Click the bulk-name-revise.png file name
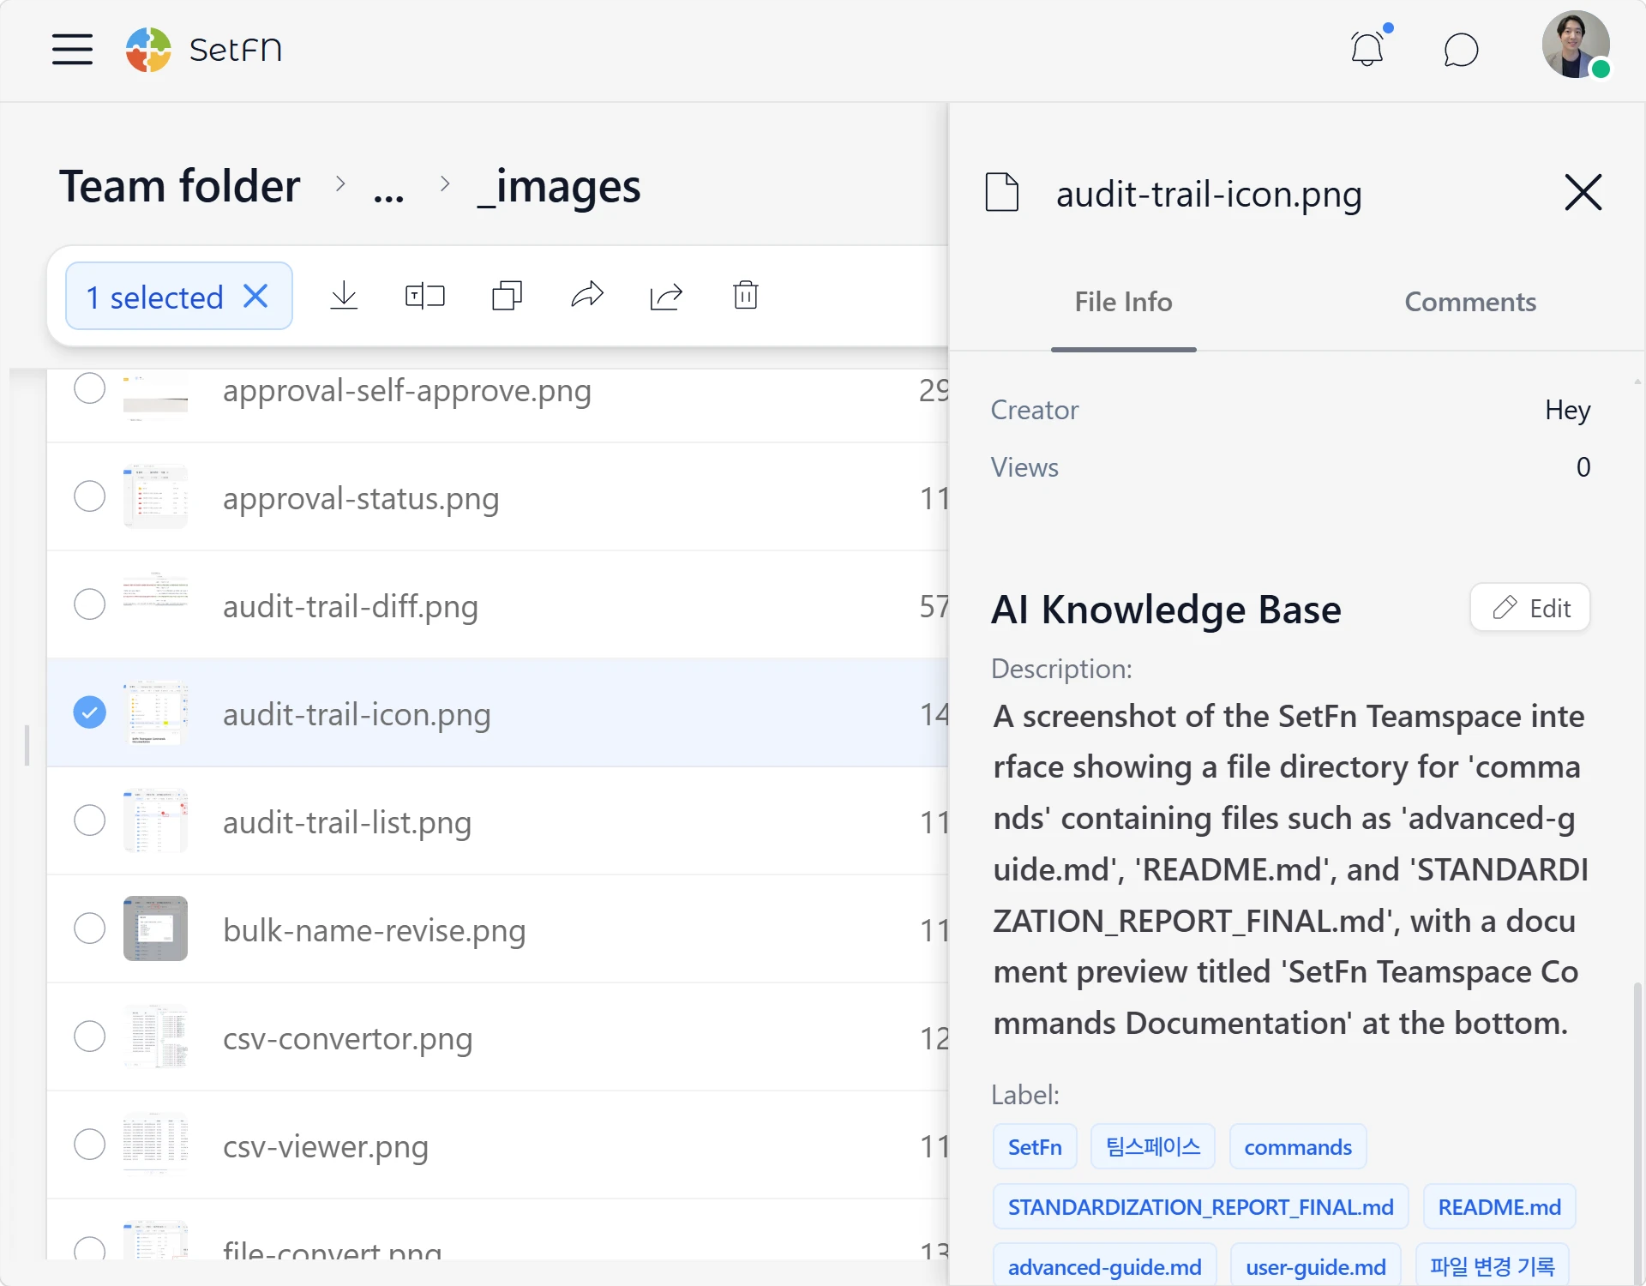The height and width of the screenshot is (1286, 1646). (x=375, y=931)
